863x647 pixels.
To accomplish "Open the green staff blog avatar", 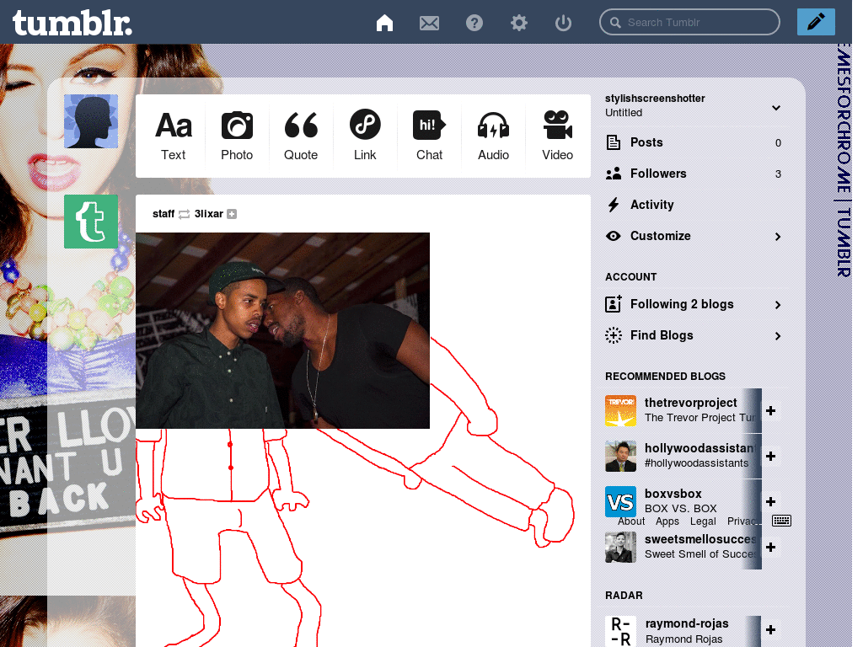I will [91, 222].
